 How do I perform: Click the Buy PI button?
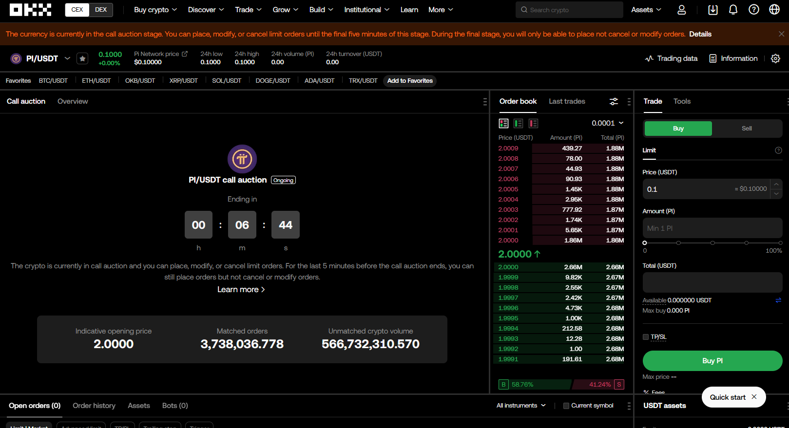pyautogui.click(x=712, y=361)
